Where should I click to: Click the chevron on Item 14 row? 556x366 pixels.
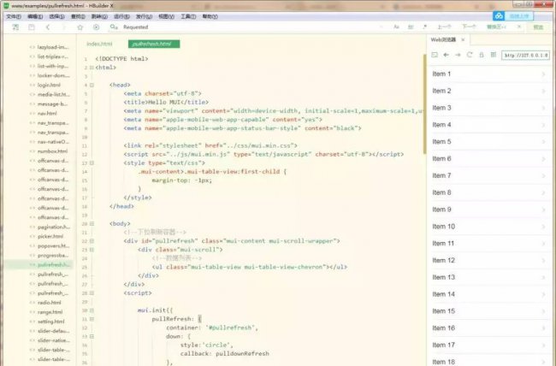coord(543,294)
